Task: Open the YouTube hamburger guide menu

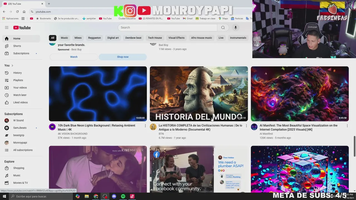Action: pyautogui.click(x=7, y=27)
